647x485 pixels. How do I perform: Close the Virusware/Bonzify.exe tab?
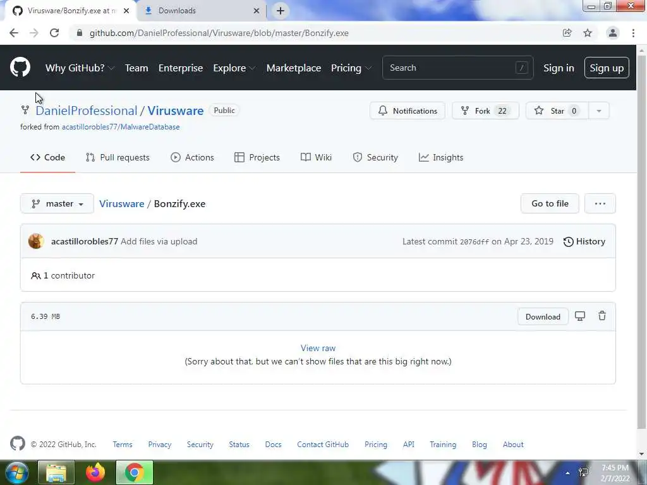click(126, 11)
